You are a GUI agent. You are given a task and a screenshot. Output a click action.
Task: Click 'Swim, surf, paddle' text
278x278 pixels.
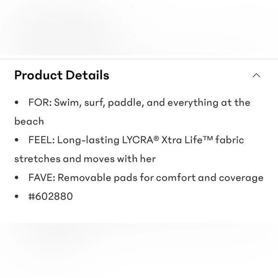(99, 103)
